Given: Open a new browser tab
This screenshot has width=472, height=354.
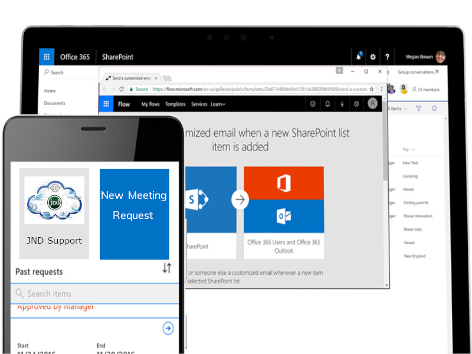Looking at the screenshot, I should tap(167, 78).
